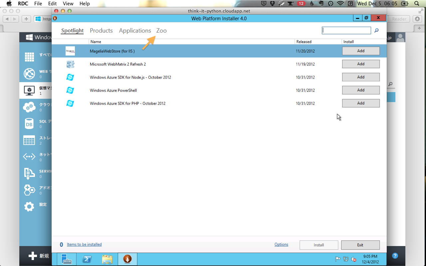Click the Web Platform Installer taskbar icon
The height and width of the screenshot is (266, 426).
127,259
